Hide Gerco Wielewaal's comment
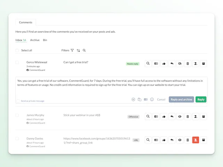 pyautogui.click(x=180, y=64)
